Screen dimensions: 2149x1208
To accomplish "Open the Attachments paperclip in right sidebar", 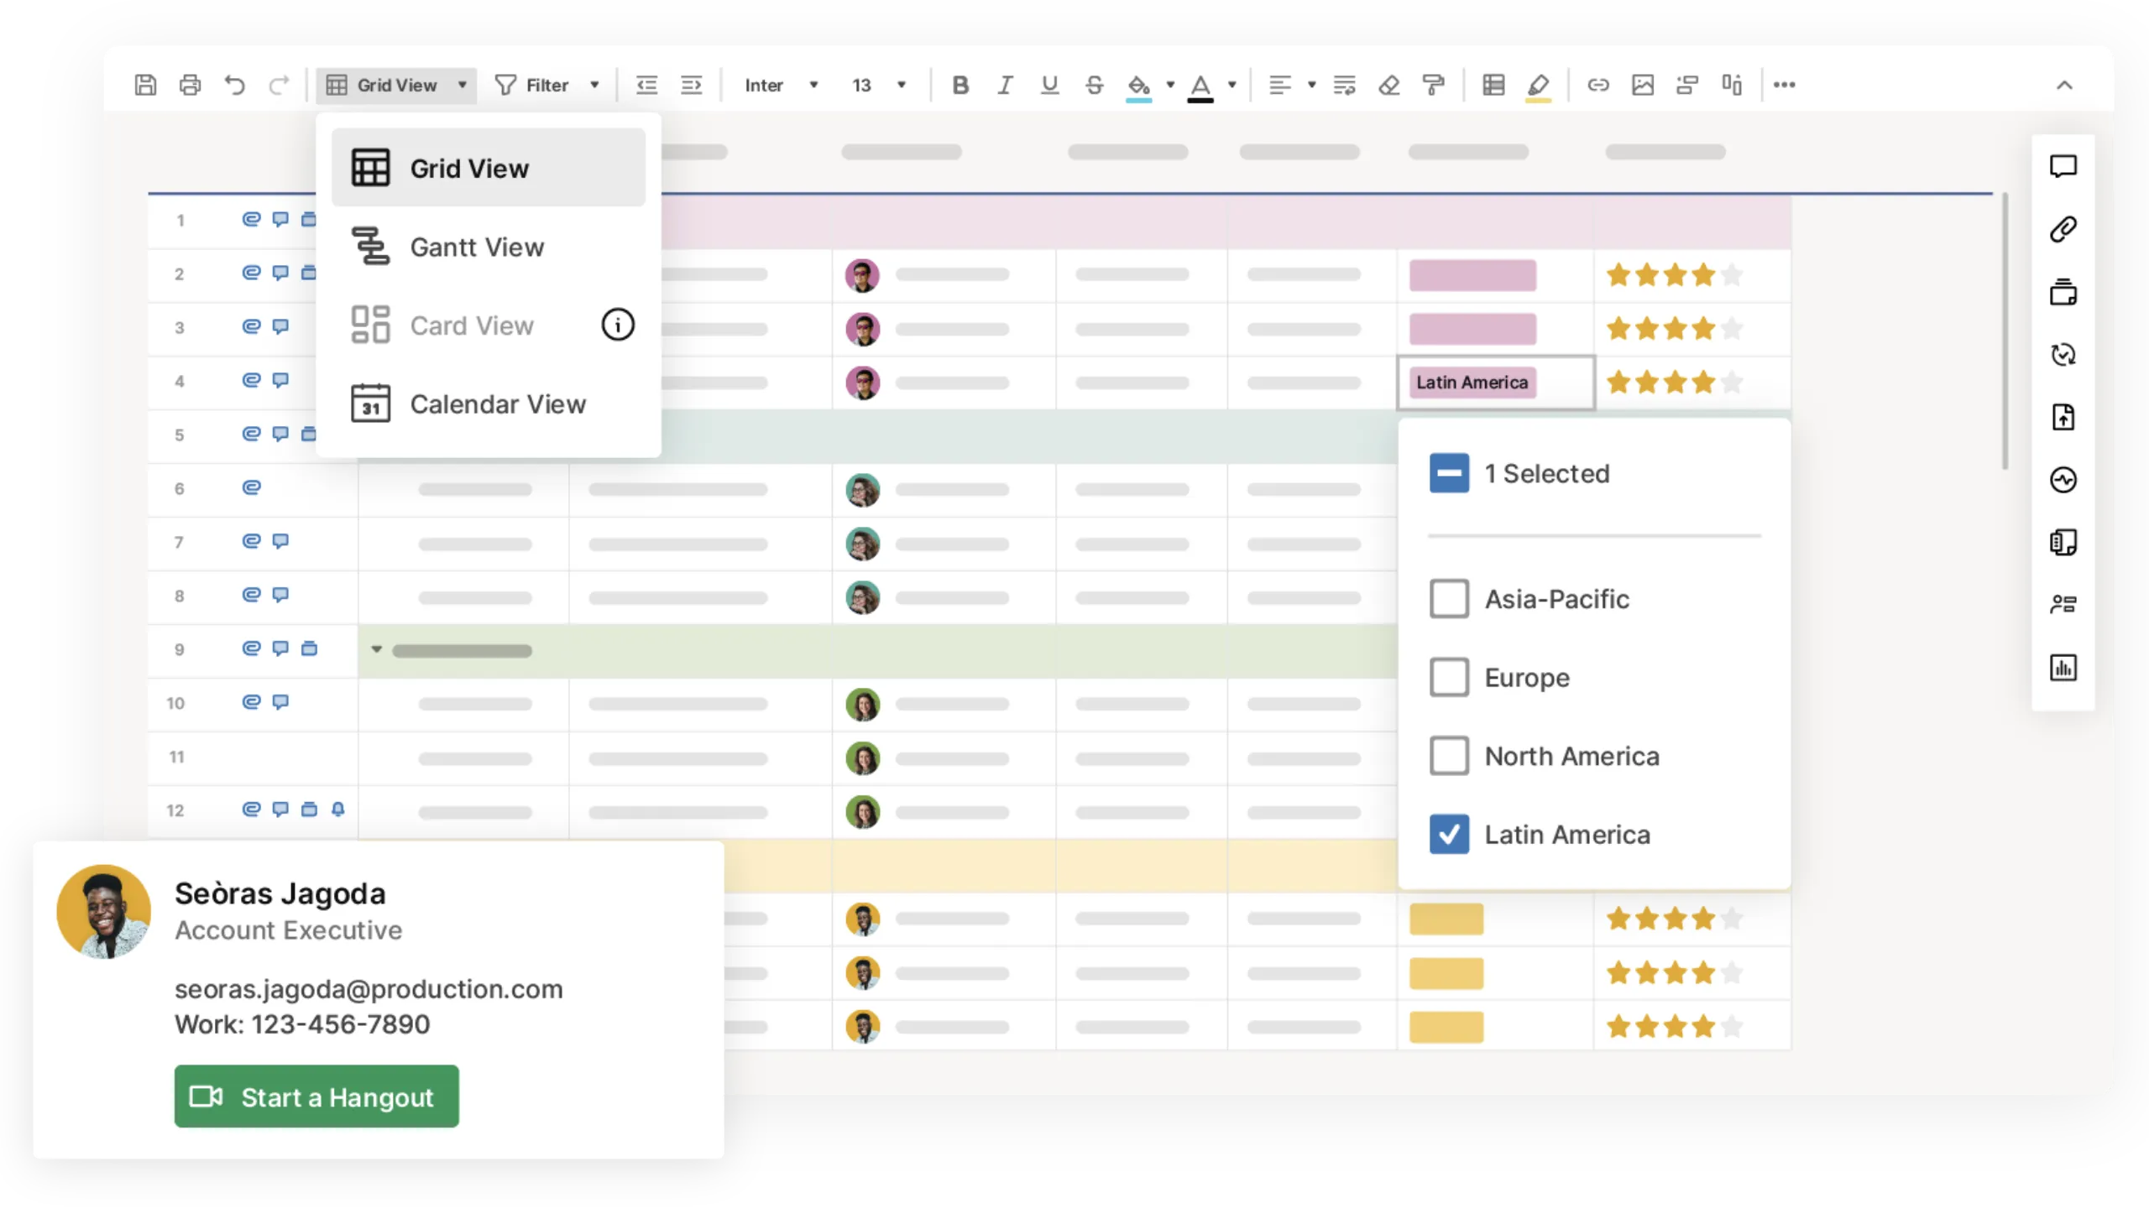I will click(2063, 229).
